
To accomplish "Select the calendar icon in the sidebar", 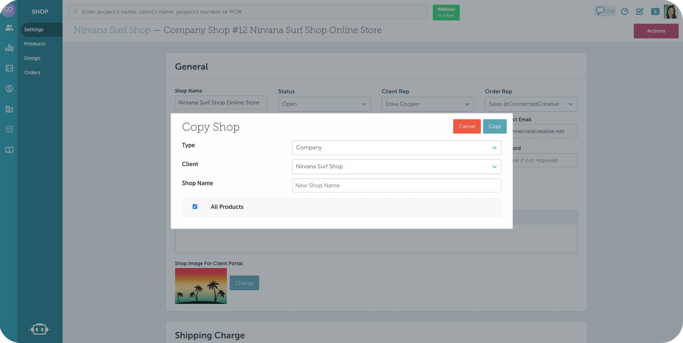I will click(x=9, y=130).
